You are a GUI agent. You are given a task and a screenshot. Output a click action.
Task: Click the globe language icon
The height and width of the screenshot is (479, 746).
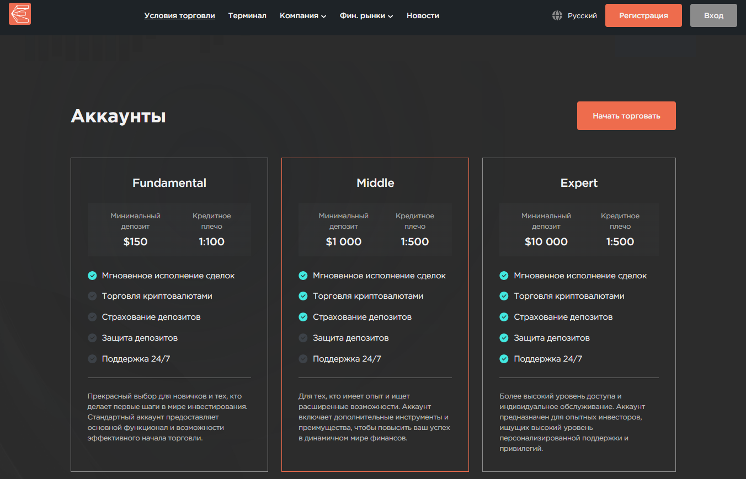[557, 15]
